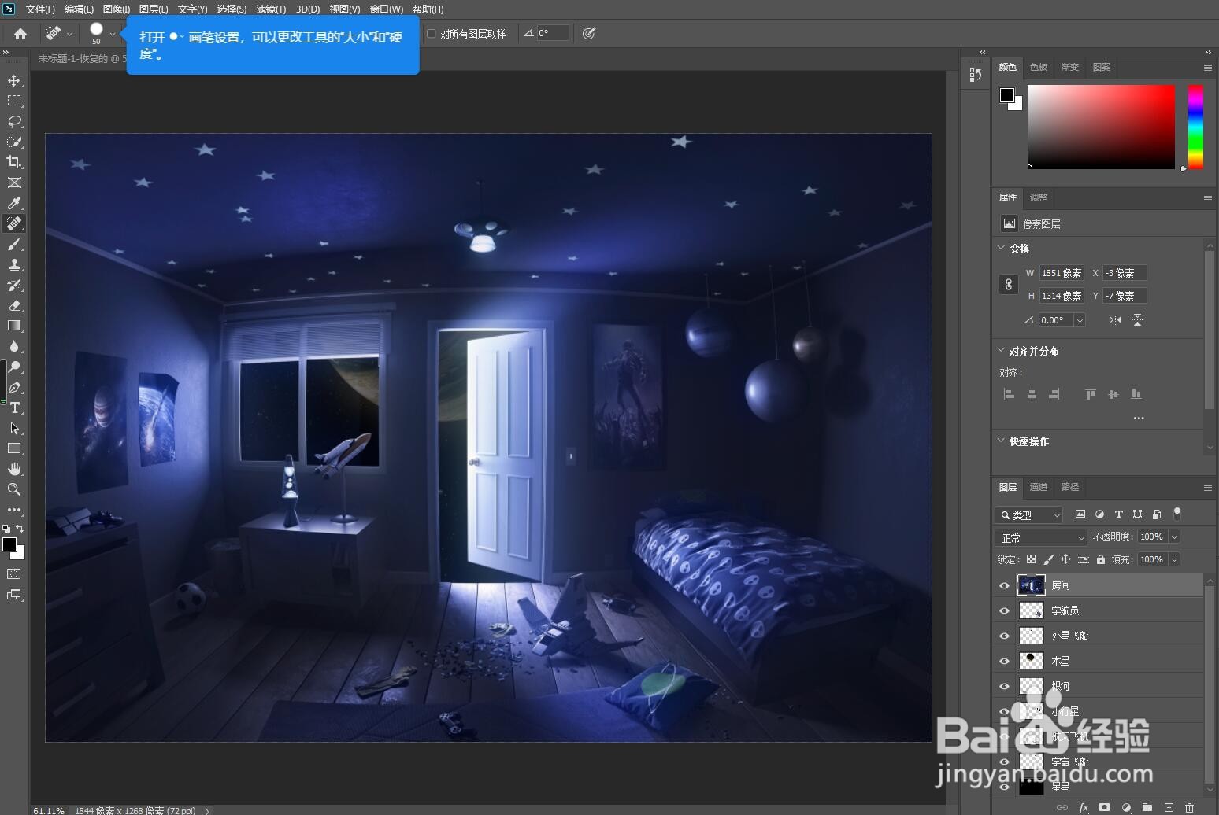Select the Hand tool
The image size is (1219, 815).
pyautogui.click(x=14, y=469)
